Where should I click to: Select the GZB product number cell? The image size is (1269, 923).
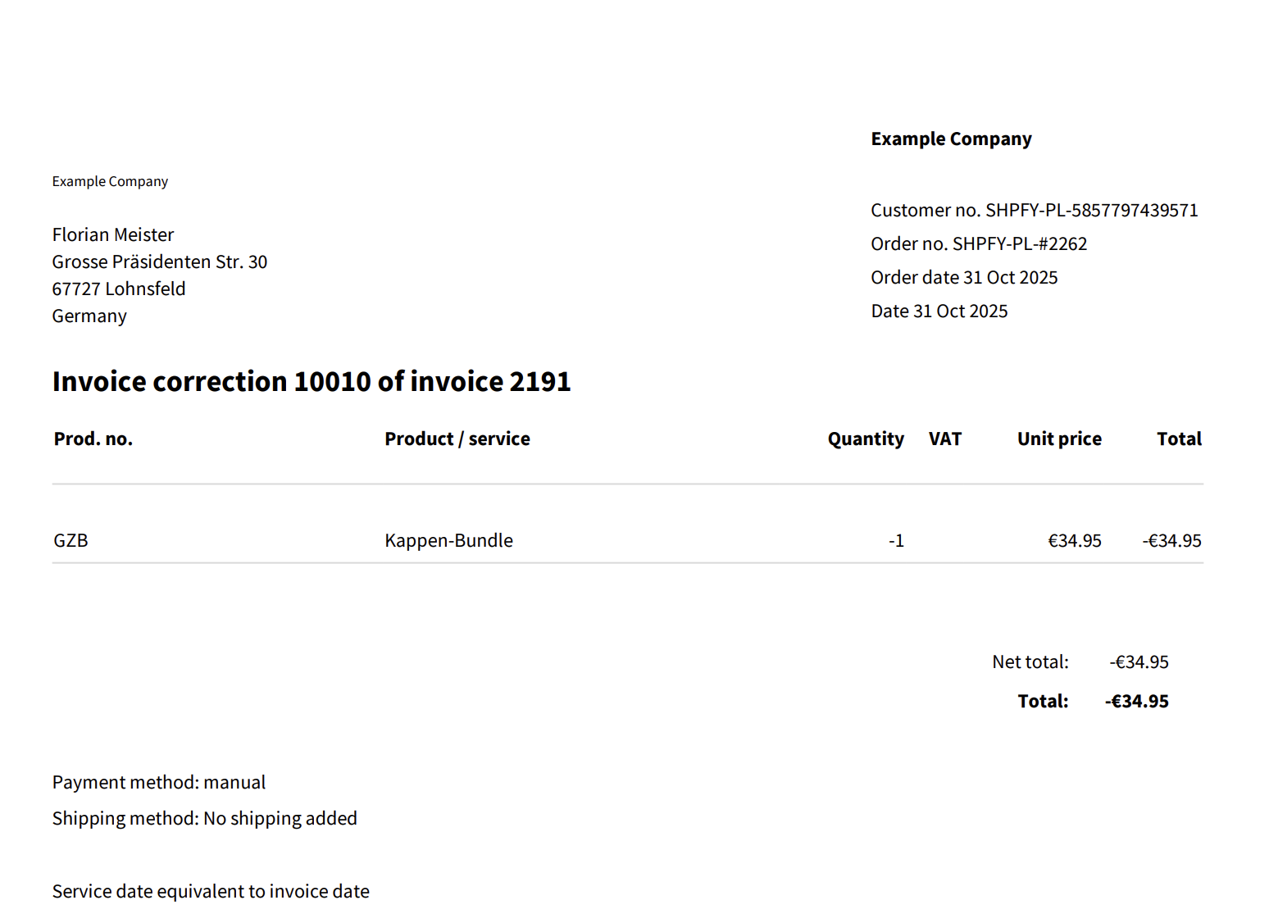71,541
